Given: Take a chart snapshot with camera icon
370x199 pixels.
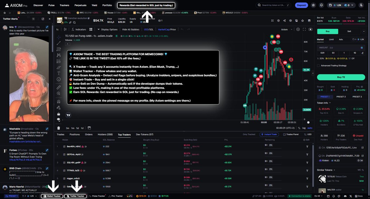Looking at the screenshot, I should (310, 30).
